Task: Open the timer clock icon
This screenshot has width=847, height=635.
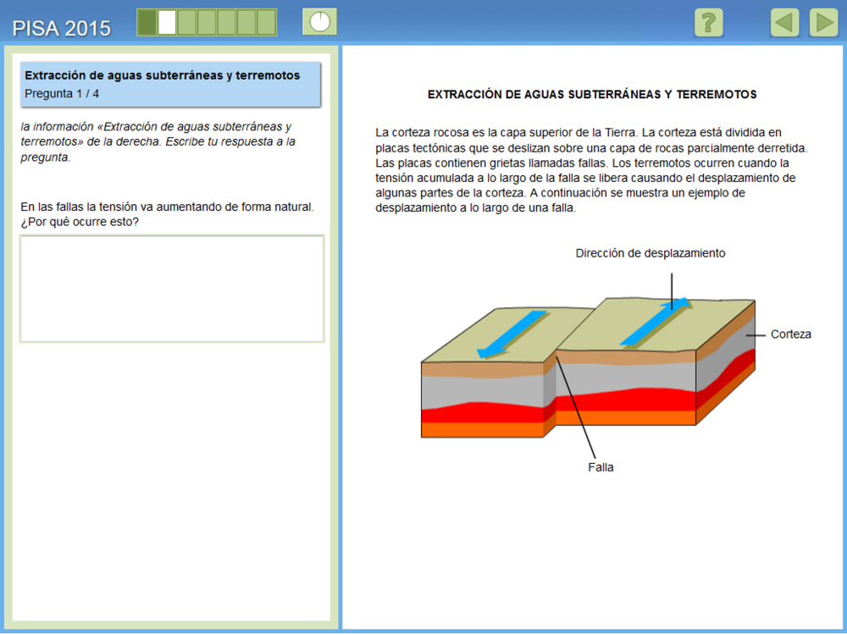Action: tap(319, 22)
